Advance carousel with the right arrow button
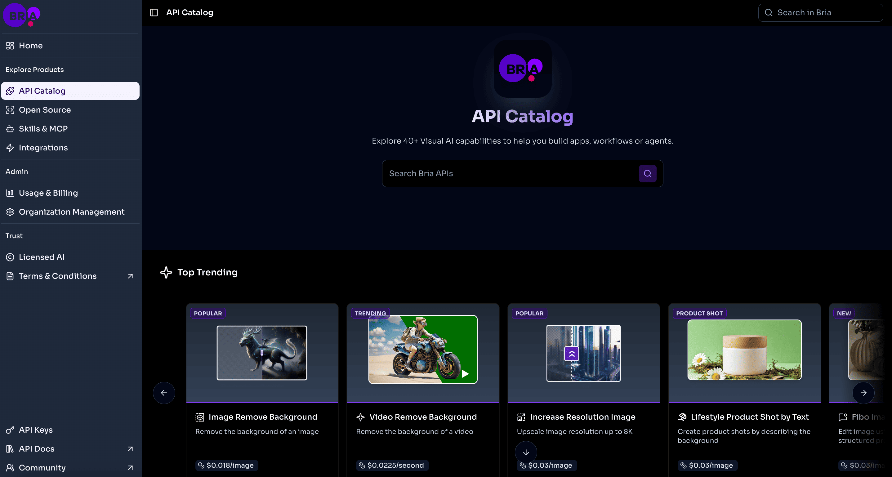Viewport: 892px width, 477px height. pyautogui.click(x=863, y=393)
